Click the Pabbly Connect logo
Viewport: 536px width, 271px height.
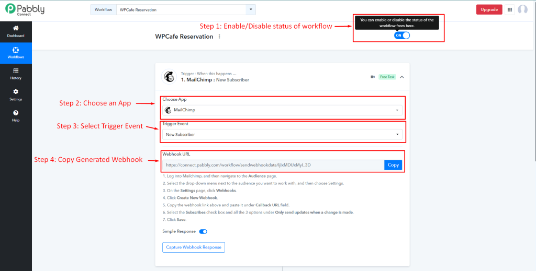[x=25, y=9]
